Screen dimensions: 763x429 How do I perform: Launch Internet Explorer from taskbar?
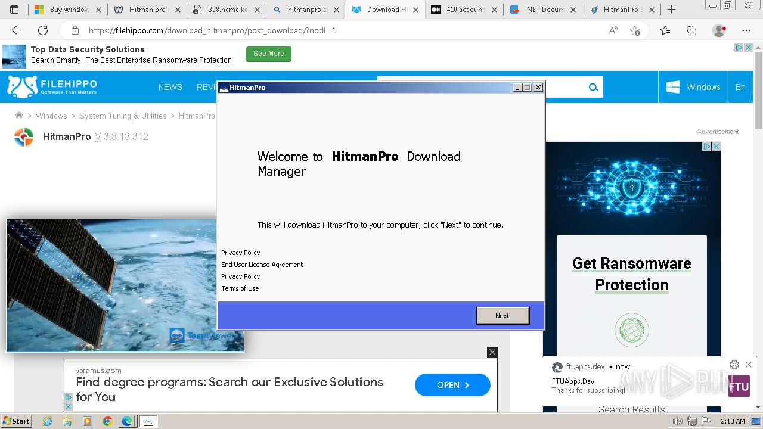48,421
